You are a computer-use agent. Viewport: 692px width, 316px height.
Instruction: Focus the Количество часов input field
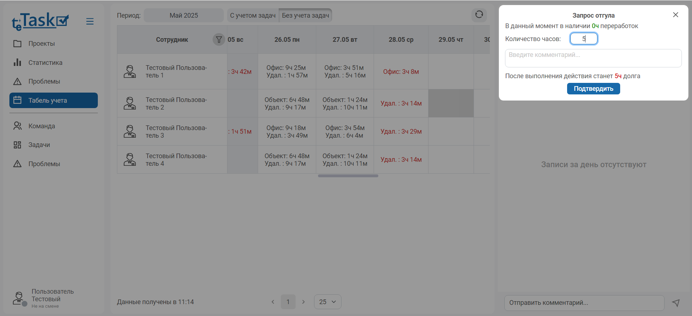pyautogui.click(x=583, y=39)
